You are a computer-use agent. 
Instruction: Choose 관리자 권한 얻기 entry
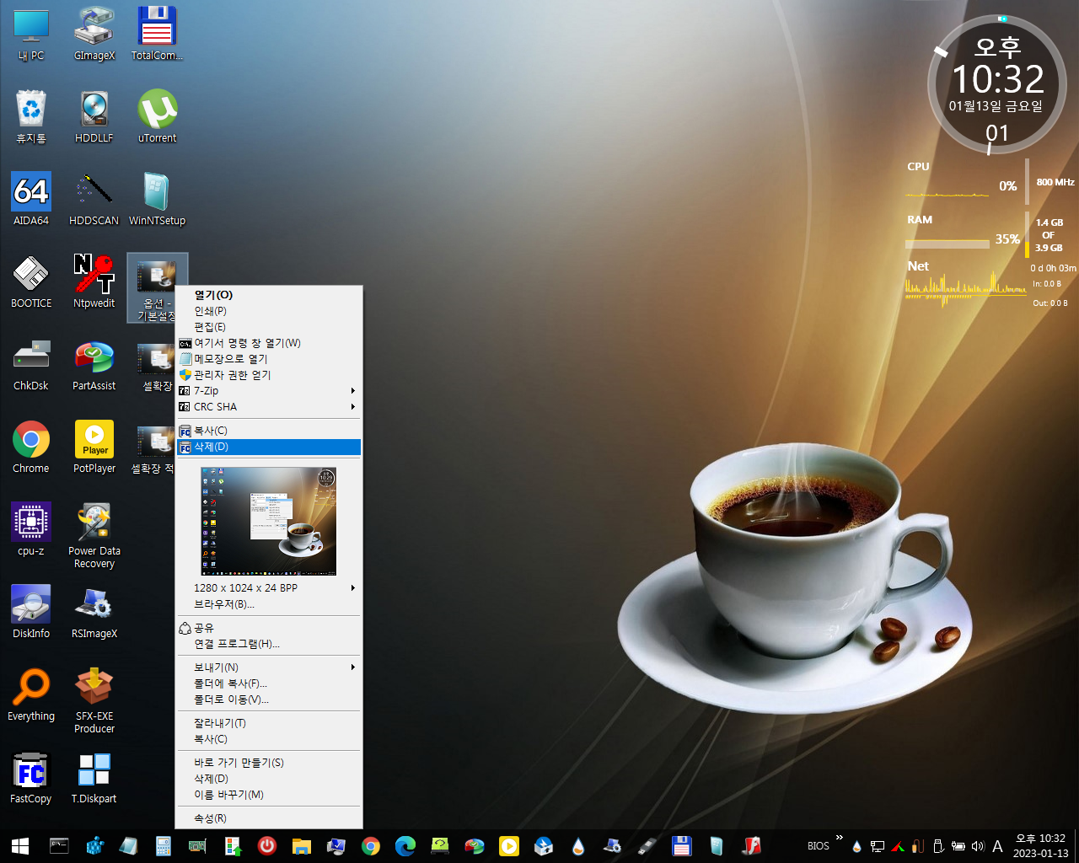pos(269,375)
